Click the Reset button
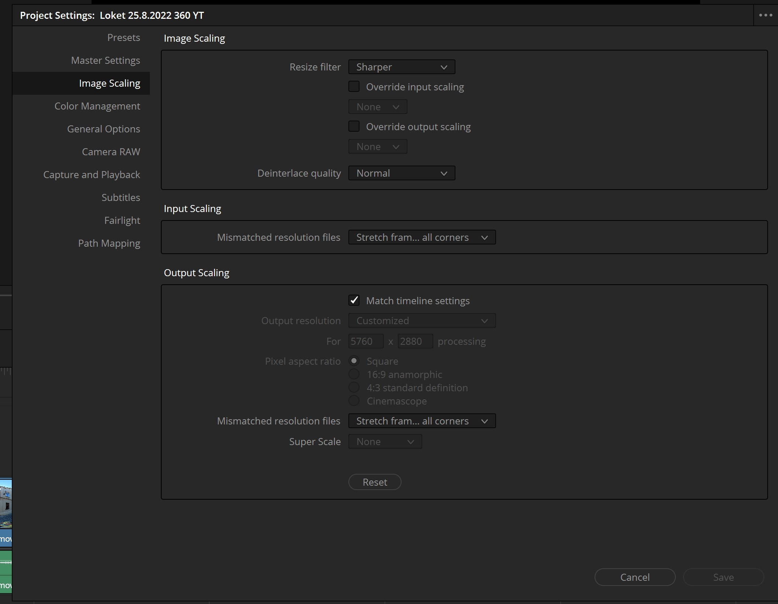 [375, 482]
